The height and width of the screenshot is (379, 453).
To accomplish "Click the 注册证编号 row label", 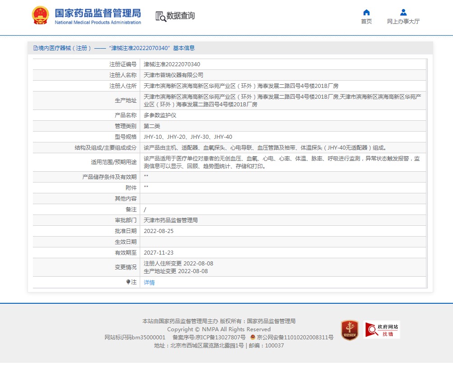I will click(x=123, y=64).
